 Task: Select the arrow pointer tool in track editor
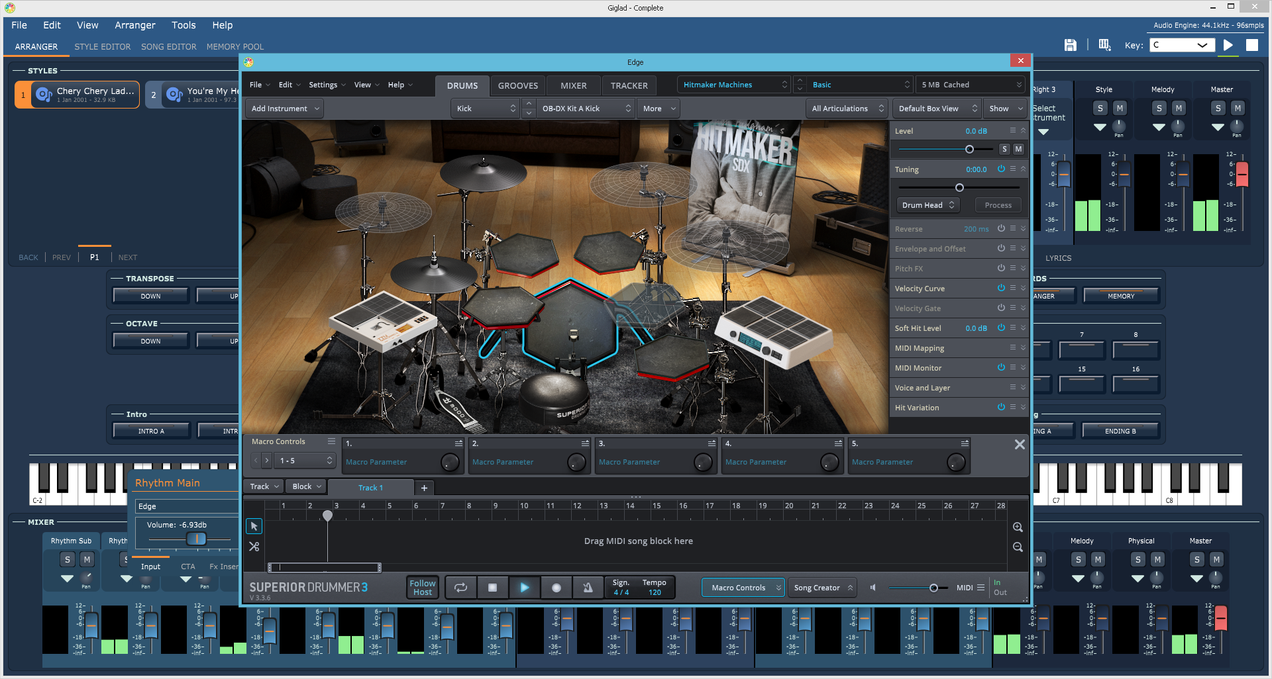tap(254, 526)
